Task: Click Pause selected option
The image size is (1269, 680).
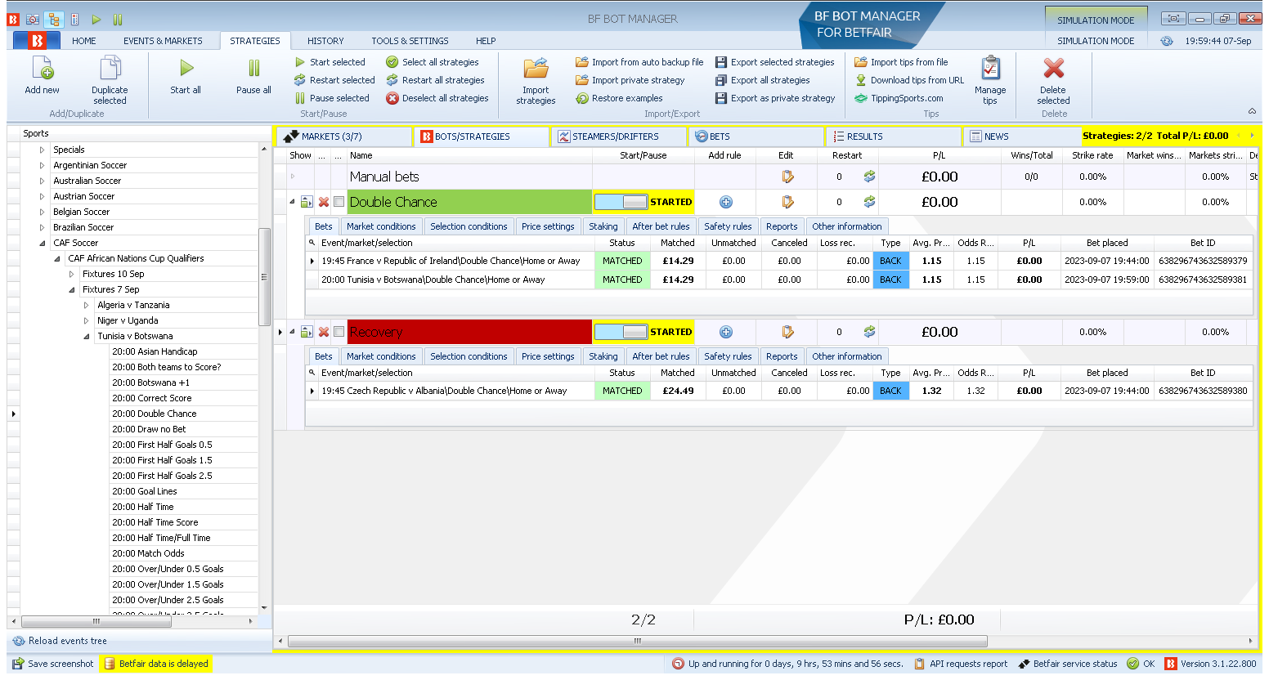Action: click(x=332, y=98)
